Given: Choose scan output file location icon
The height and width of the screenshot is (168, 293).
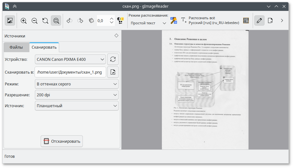Looking at the screenshot, I should click(x=113, y=72).
